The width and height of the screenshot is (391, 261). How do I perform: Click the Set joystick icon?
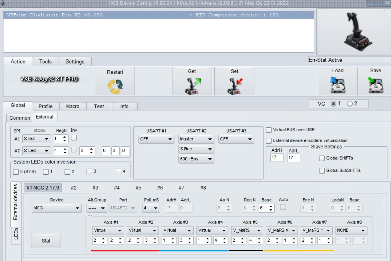[x=234, y=86]
